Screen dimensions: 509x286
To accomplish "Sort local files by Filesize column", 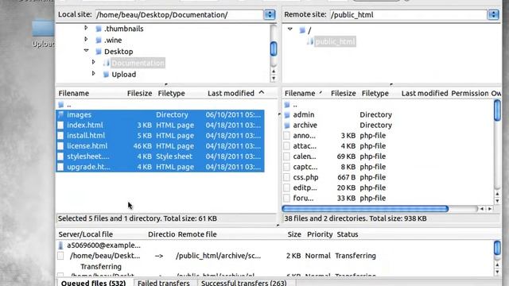I will pyautogui.click(x=140, y=94).
